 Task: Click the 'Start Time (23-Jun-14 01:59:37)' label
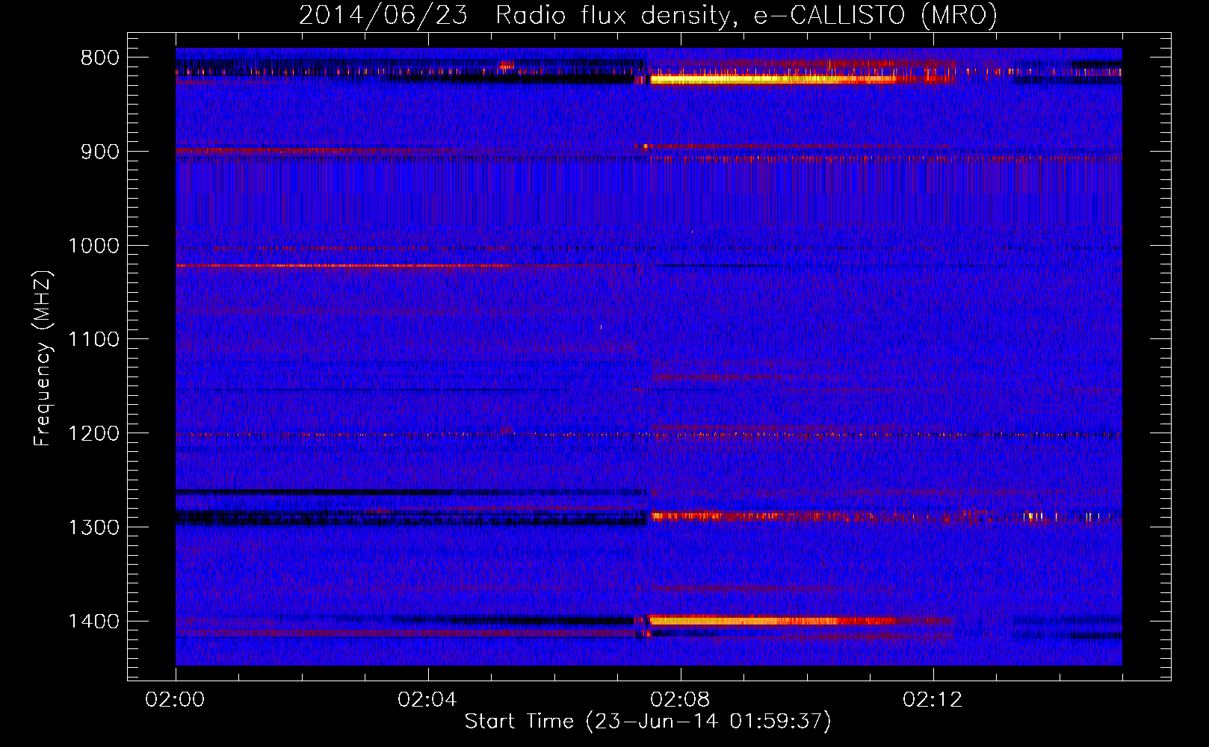click(x=648, y=722)
